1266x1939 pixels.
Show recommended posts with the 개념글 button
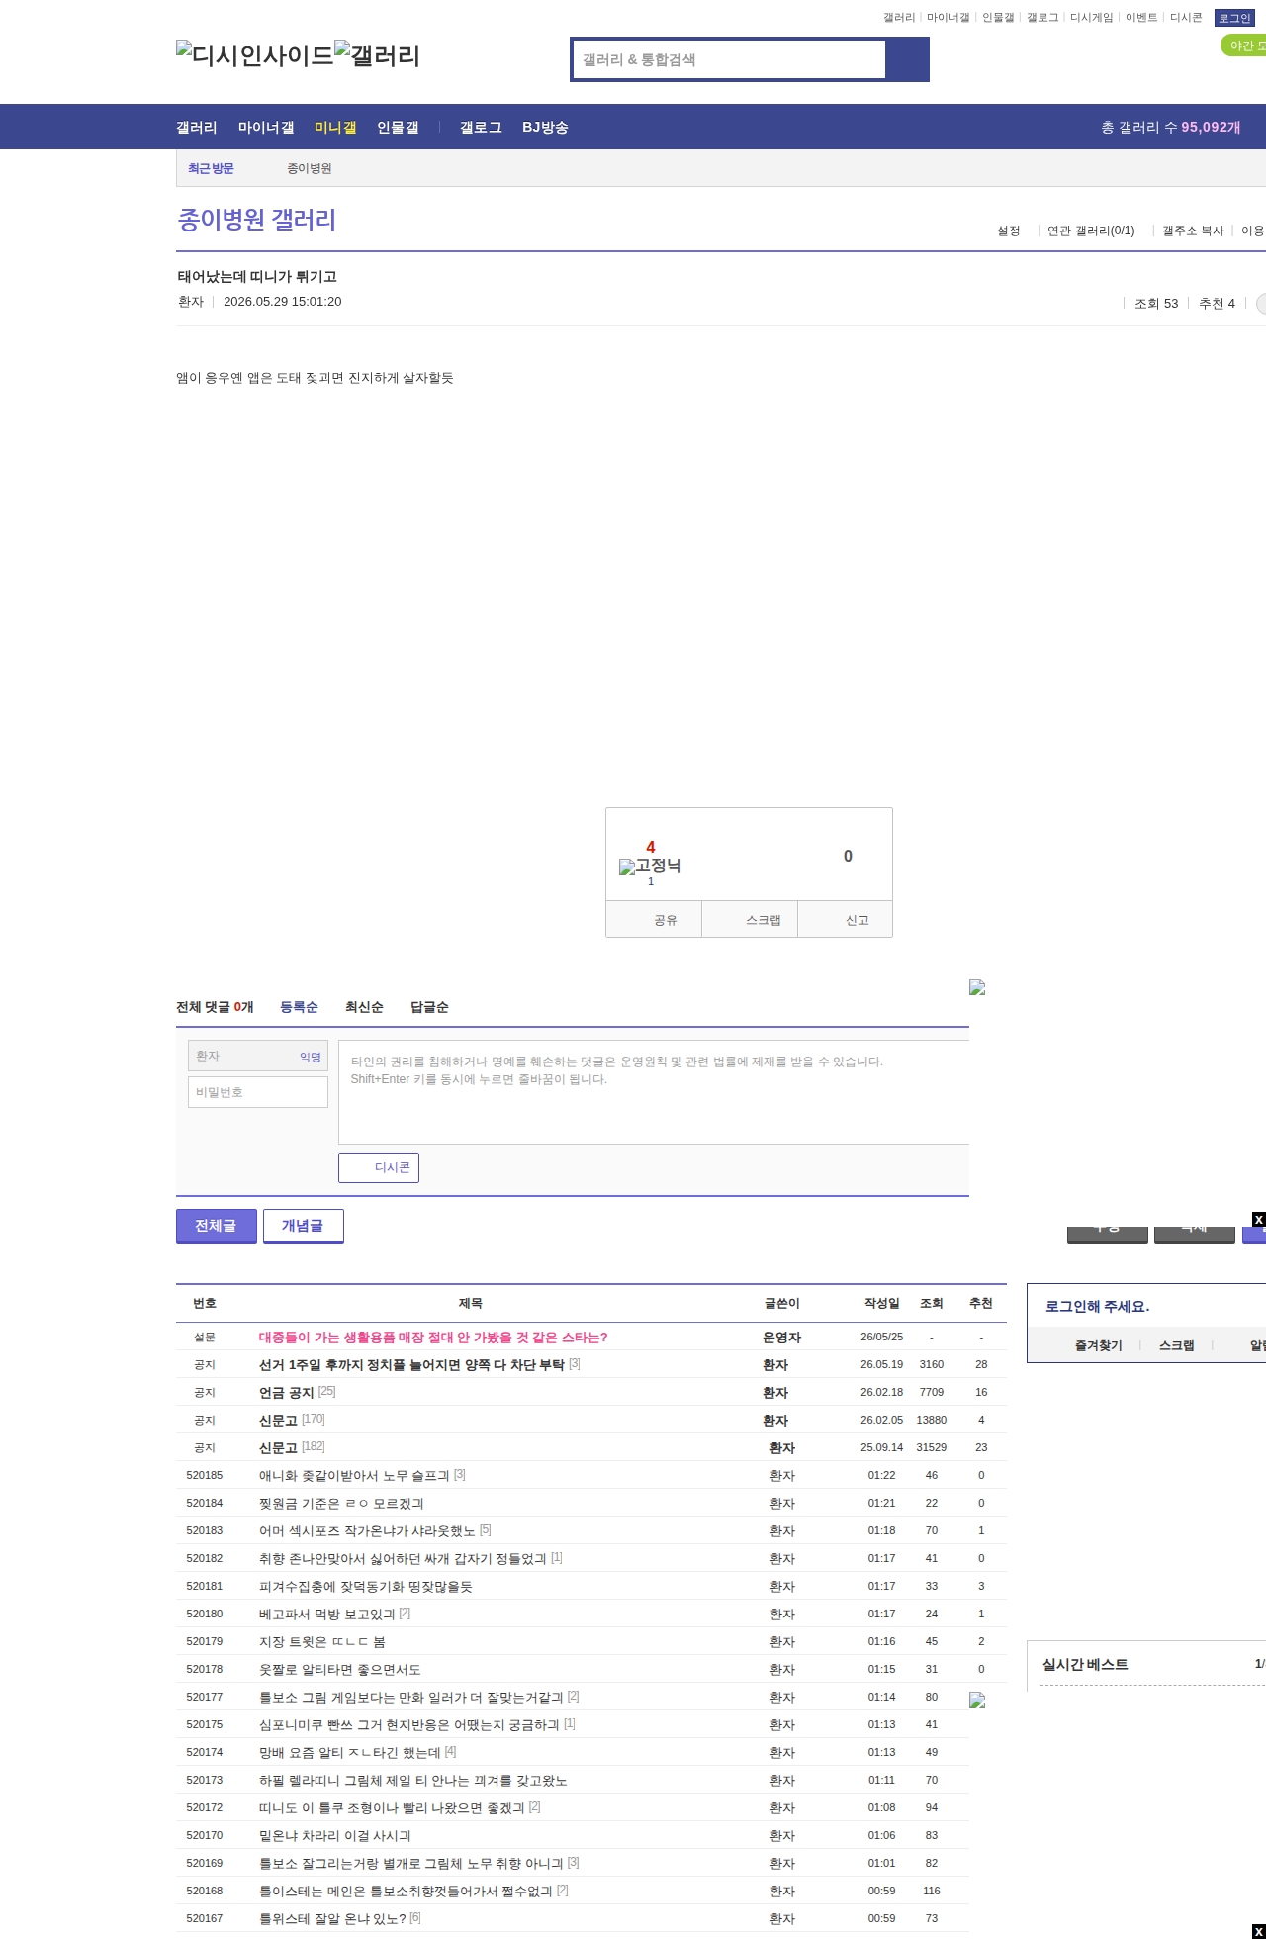pos(304,1226)
